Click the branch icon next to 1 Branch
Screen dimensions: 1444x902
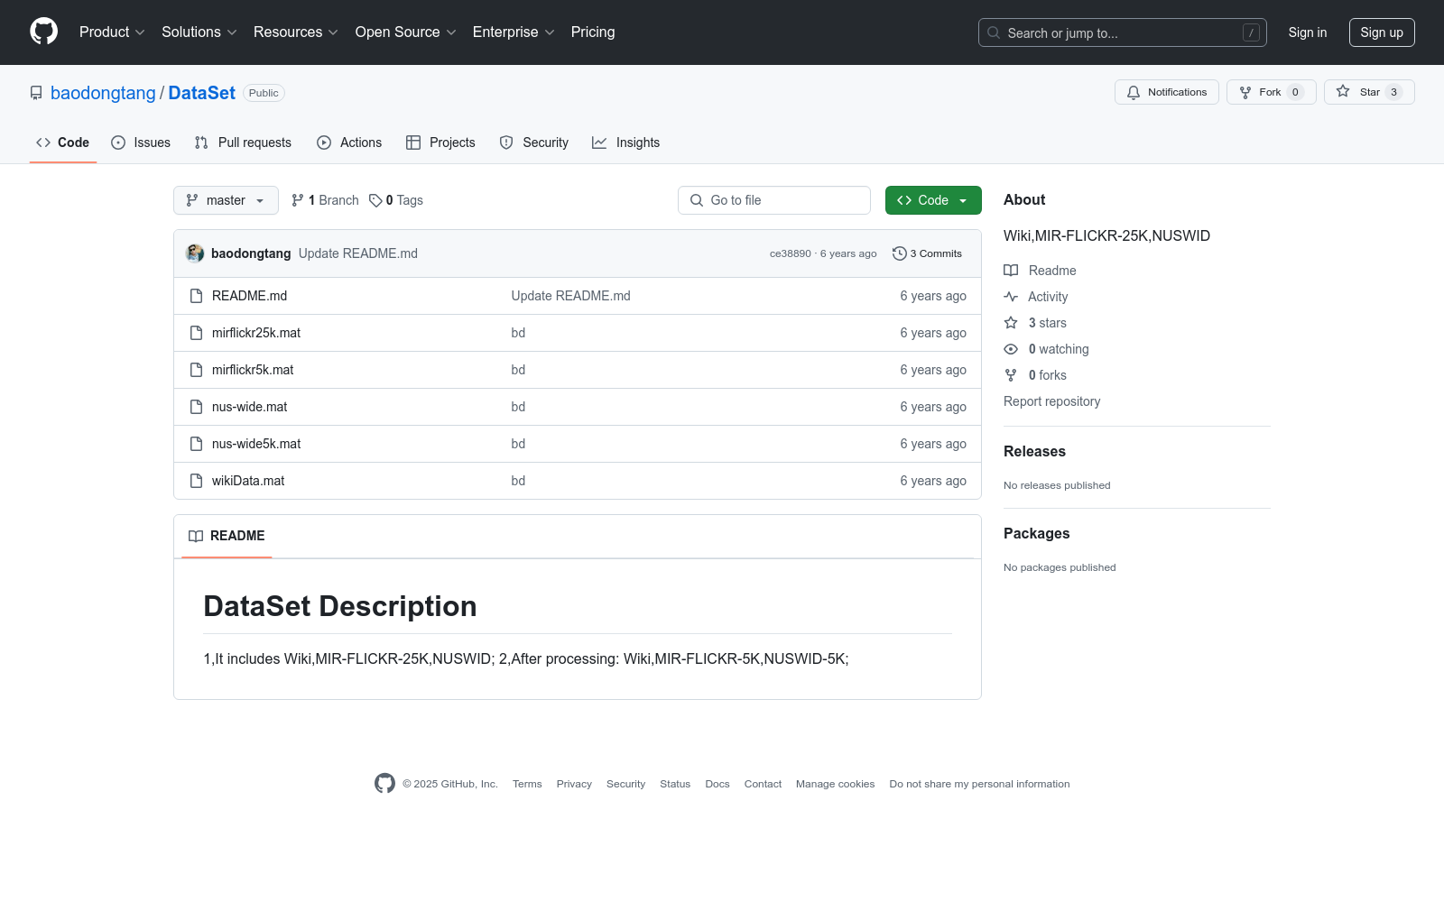(298, 200)
